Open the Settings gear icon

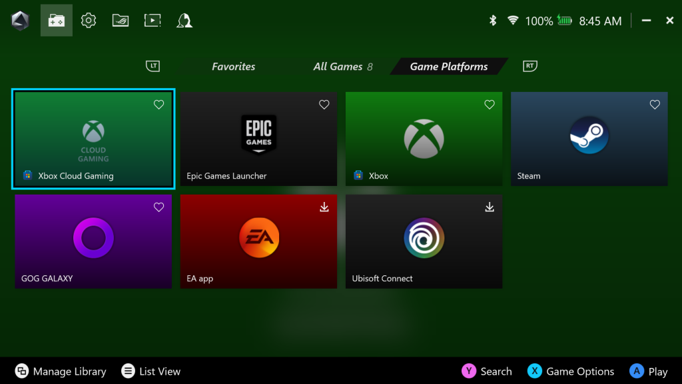click(x=89, y=21)
